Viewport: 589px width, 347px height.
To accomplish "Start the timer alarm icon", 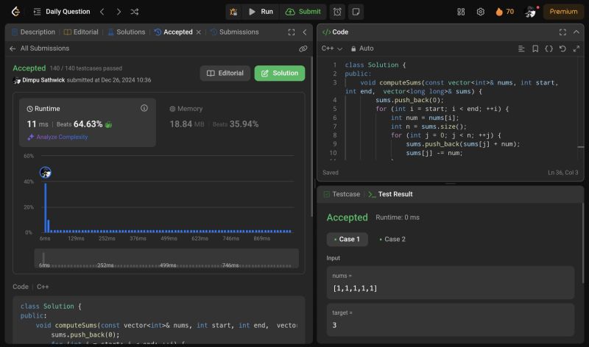I will tap(337, 12).
